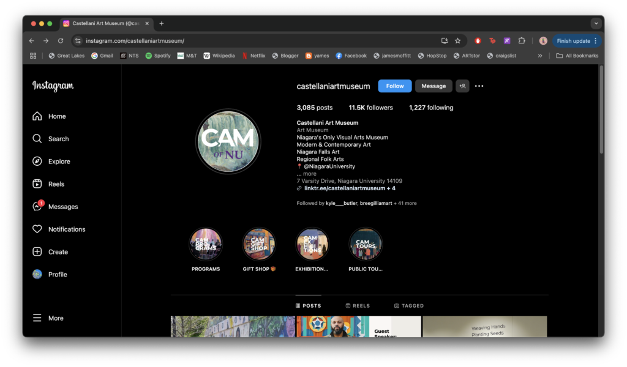Screen dimensions: 627x367
Task: Expand bio with '... more'
Action: pos(306,174)
